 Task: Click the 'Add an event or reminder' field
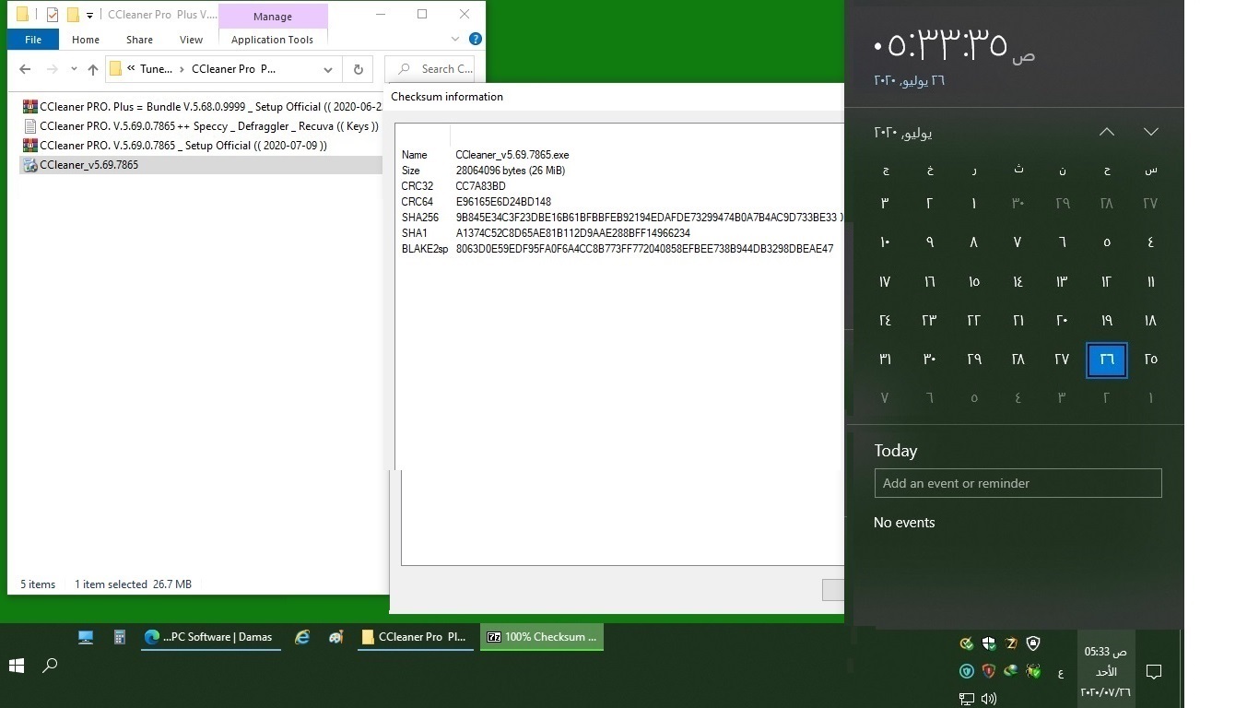[x=1018, y=483]
